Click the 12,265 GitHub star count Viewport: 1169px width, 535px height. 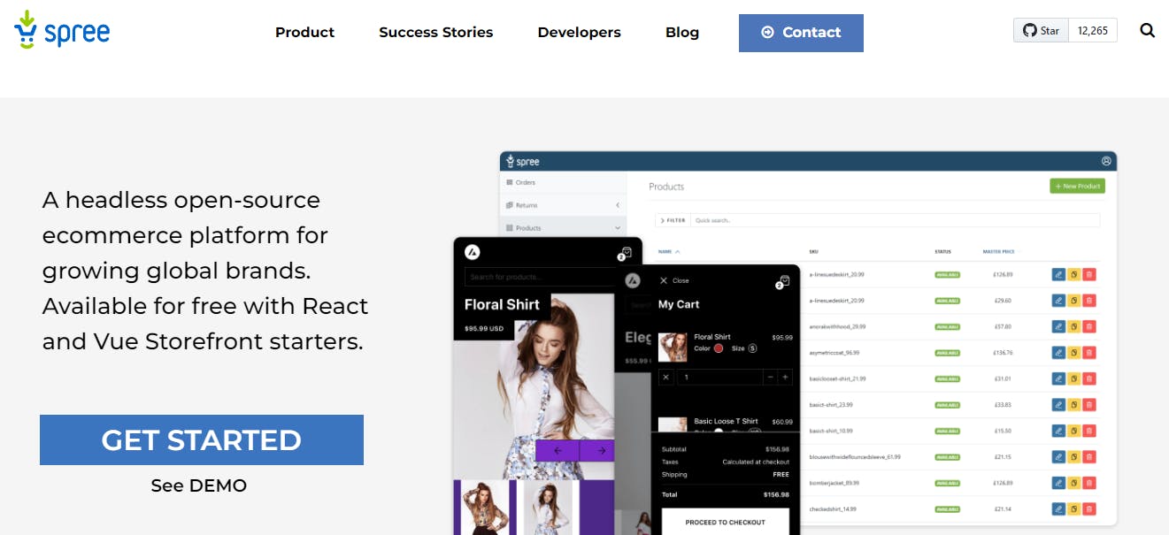(1093, 31)
